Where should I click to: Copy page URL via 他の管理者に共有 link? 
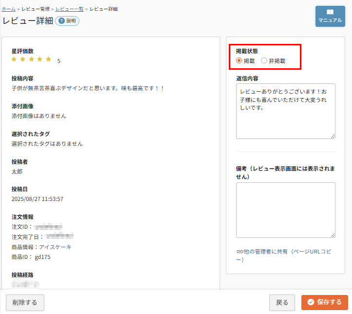pyautogui.click(x=284, y=255)
